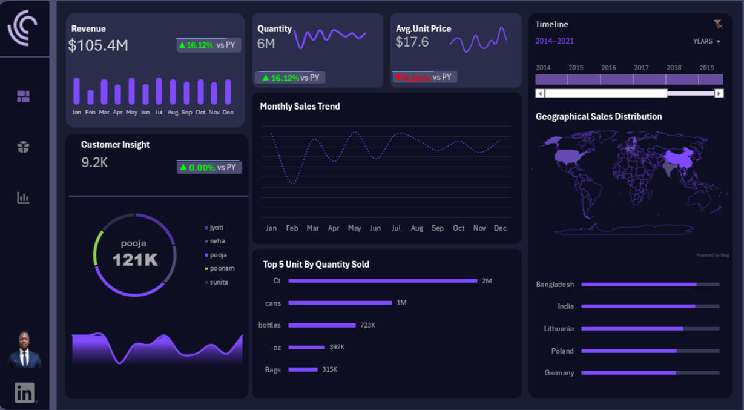Click the LinkedIn icon
Image resolution: width=744 pixels, height=410 pixels.
[24, 393]
